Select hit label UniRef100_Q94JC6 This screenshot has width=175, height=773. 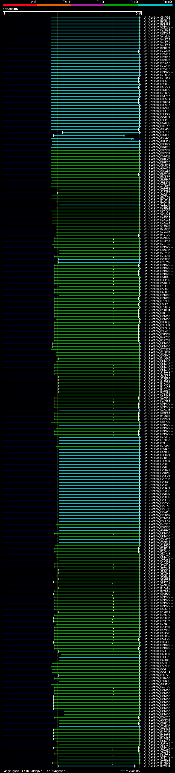pos(157,214)
